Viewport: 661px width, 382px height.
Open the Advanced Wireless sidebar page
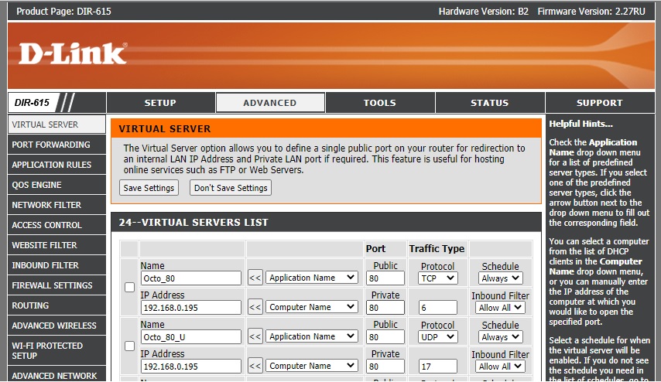[57, 326]
